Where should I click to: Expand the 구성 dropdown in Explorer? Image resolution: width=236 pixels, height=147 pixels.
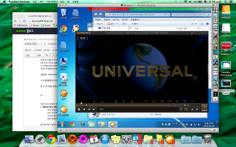click(99, 24)
